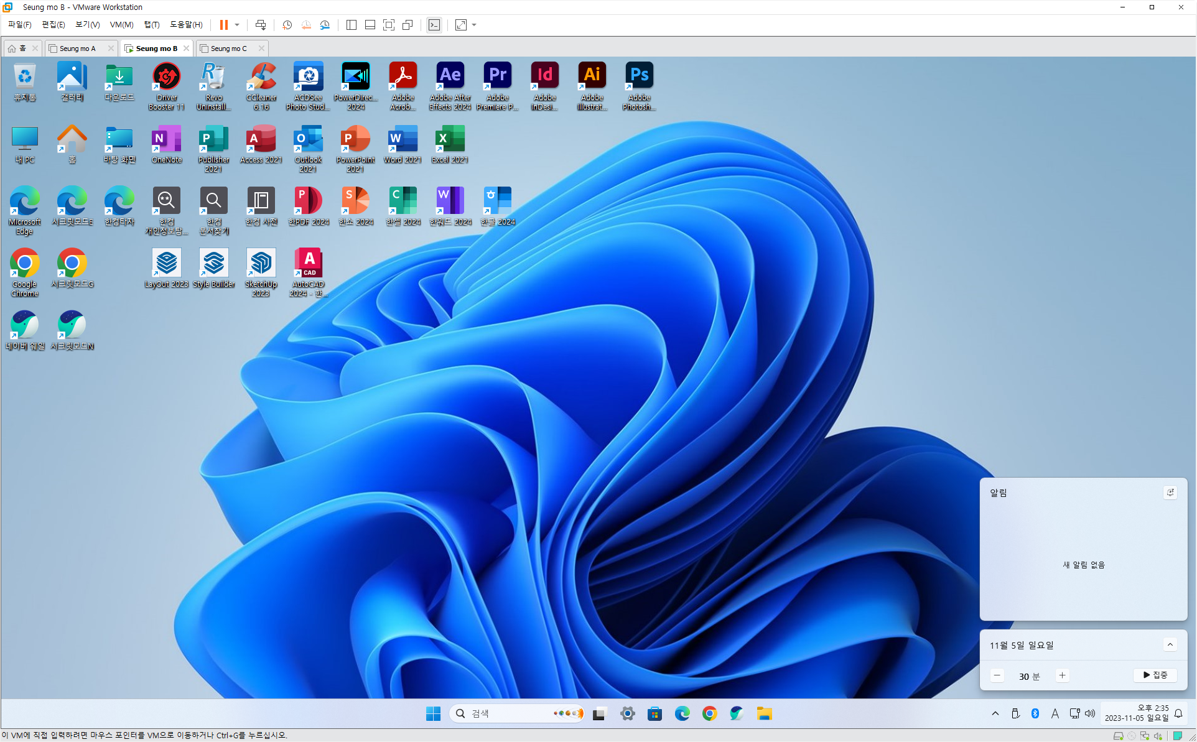Toggle the console view button

tap(434, 25)
